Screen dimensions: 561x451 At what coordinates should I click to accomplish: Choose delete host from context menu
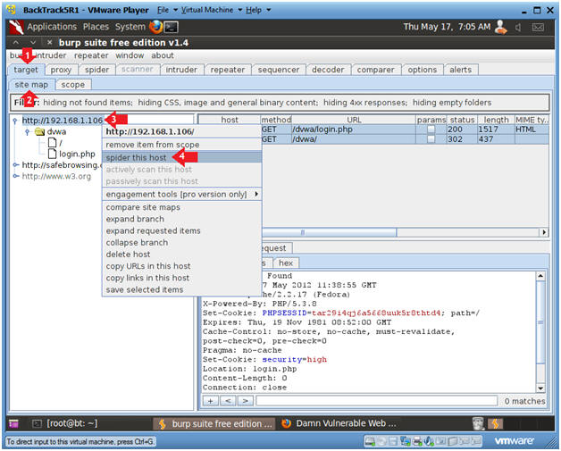click(182, 255)
